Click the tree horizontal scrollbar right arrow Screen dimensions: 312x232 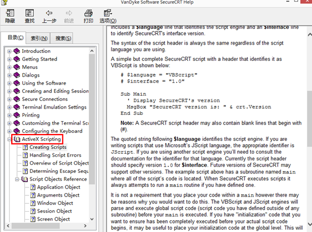click(85, 226)
